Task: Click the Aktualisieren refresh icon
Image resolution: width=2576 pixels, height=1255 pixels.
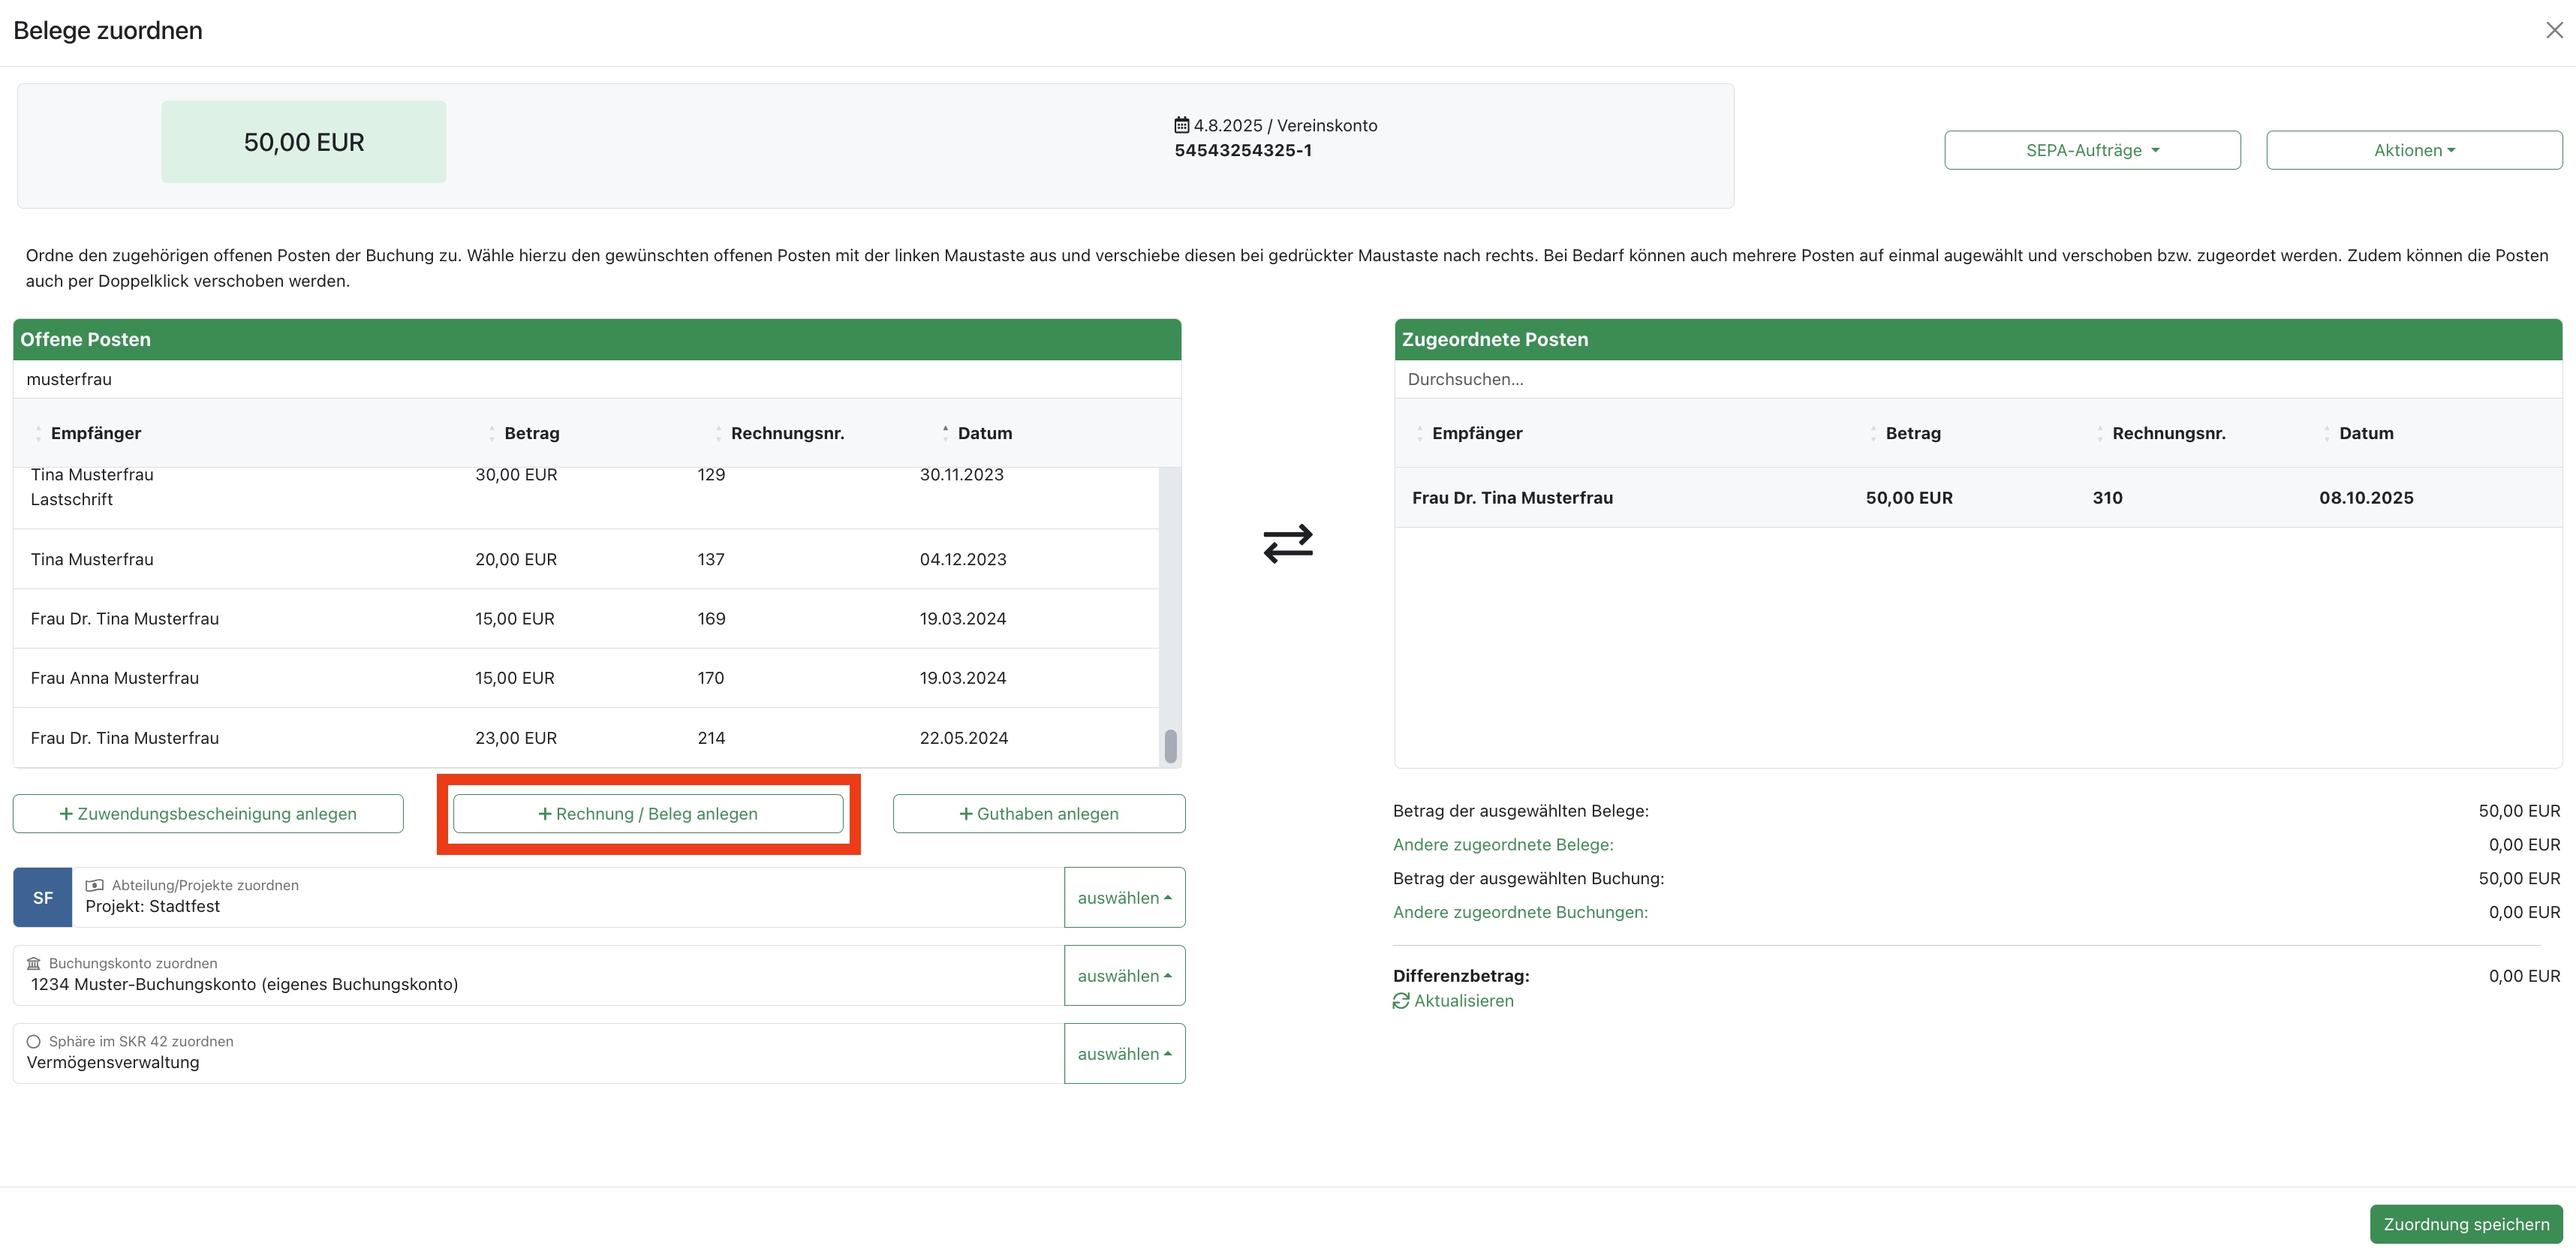Action: 1401,1001
